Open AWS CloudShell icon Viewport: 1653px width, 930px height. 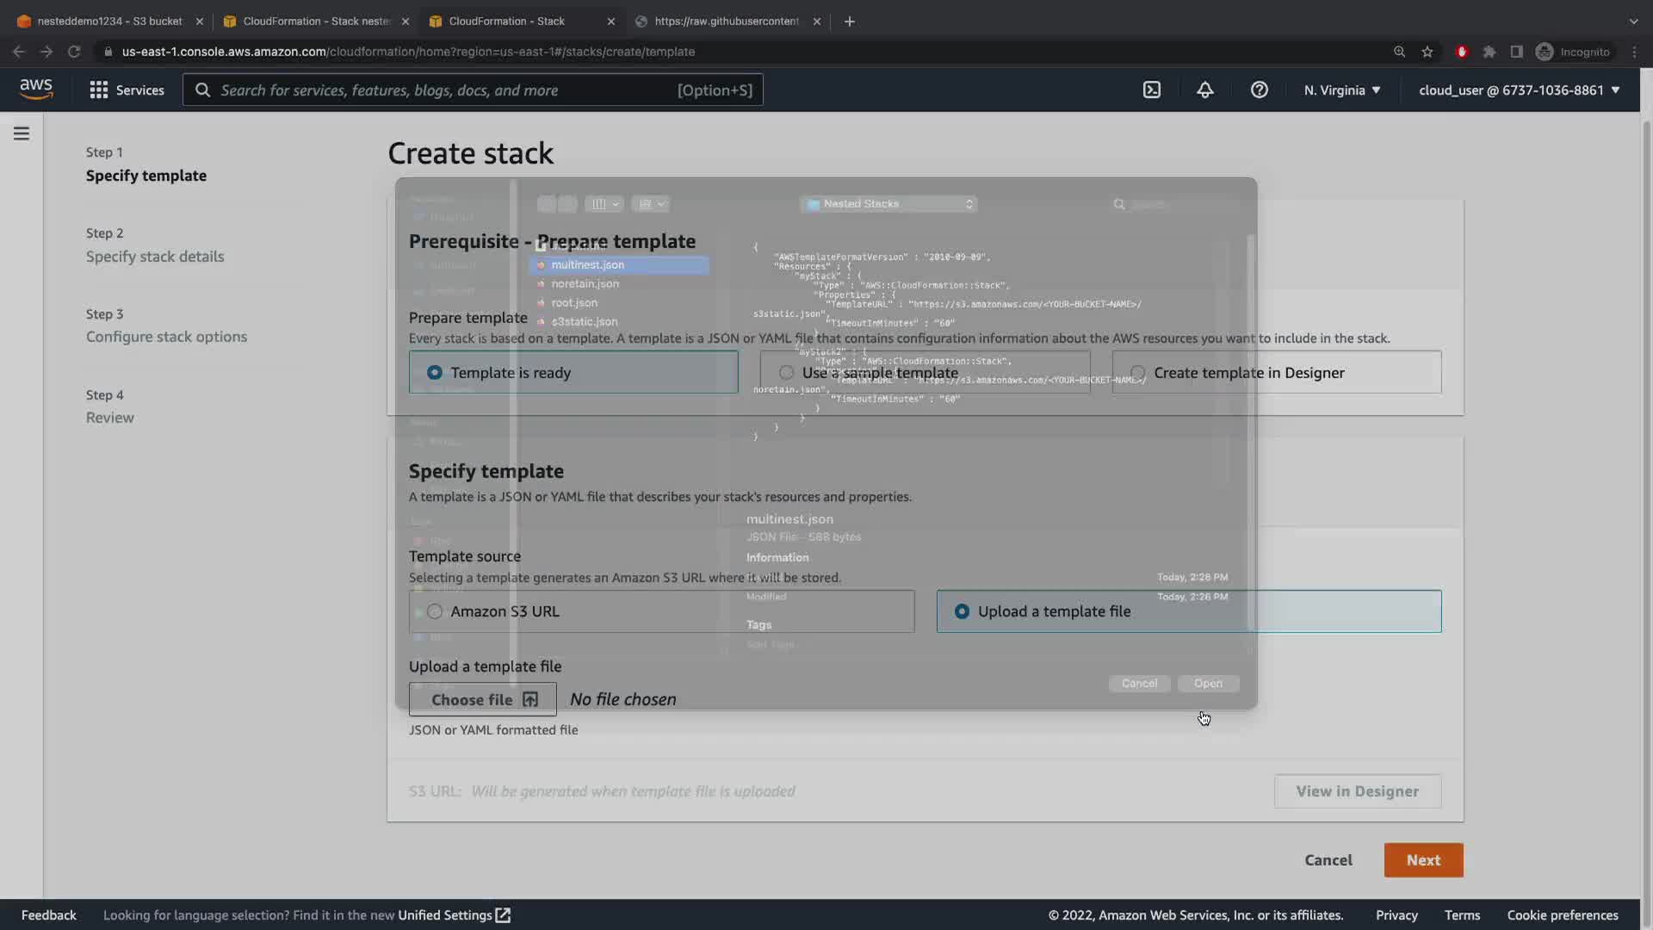coord(1151,90)
